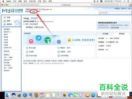Click the orange account status icon beside email address
132x99 pixels.
pos(51,10)
